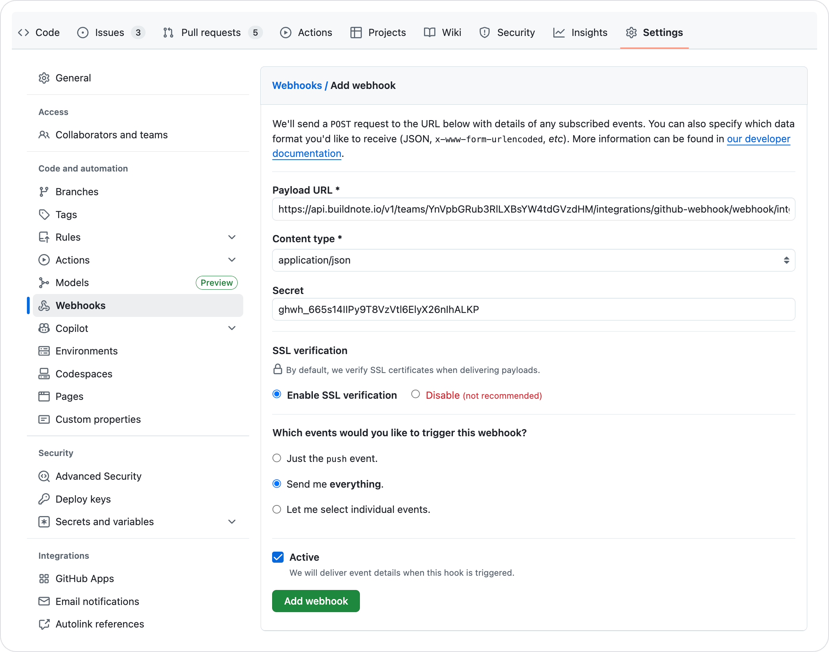
Task: Click the Email notifications envelope icon
Action: point(44,601)
